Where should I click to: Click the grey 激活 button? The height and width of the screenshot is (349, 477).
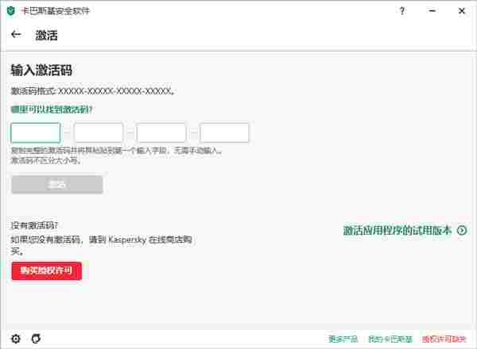57,184
